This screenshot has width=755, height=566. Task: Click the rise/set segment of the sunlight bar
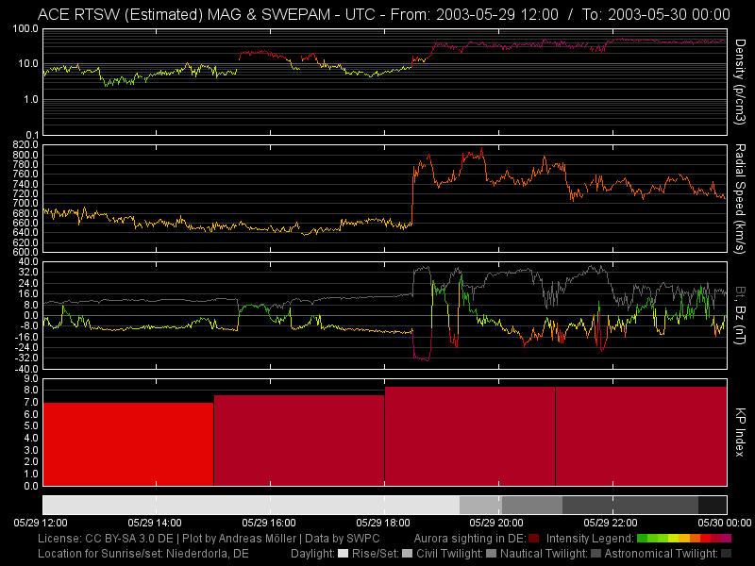tap(480, 505)
